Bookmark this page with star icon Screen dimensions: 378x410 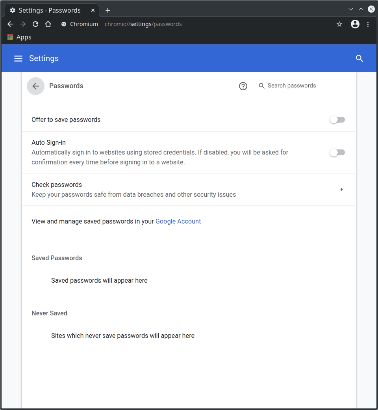pyautogui.click(x=339, y=24)
